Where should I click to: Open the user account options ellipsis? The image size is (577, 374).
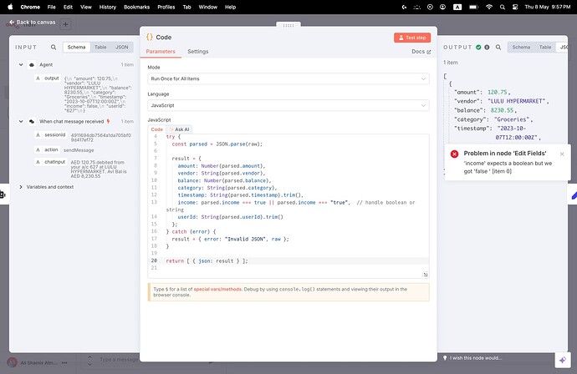64,362
